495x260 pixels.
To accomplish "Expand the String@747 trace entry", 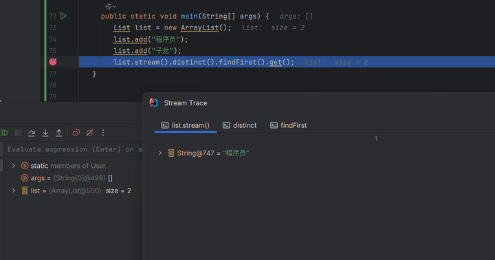I will [160, 153].
